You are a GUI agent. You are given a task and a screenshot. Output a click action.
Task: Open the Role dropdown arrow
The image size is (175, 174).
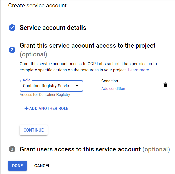click(x=77, y=86)
